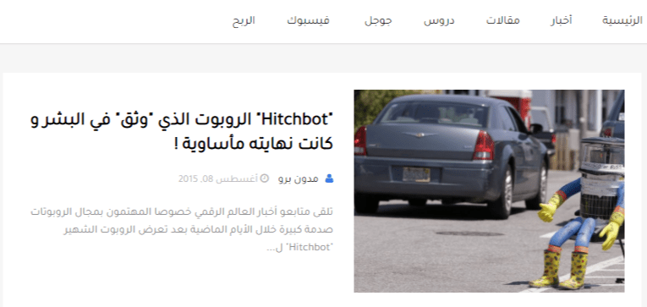Open the مقالات articles menu item
Image resolution: width=647 pixels, height=307 pixels.
tap(502, 19)
